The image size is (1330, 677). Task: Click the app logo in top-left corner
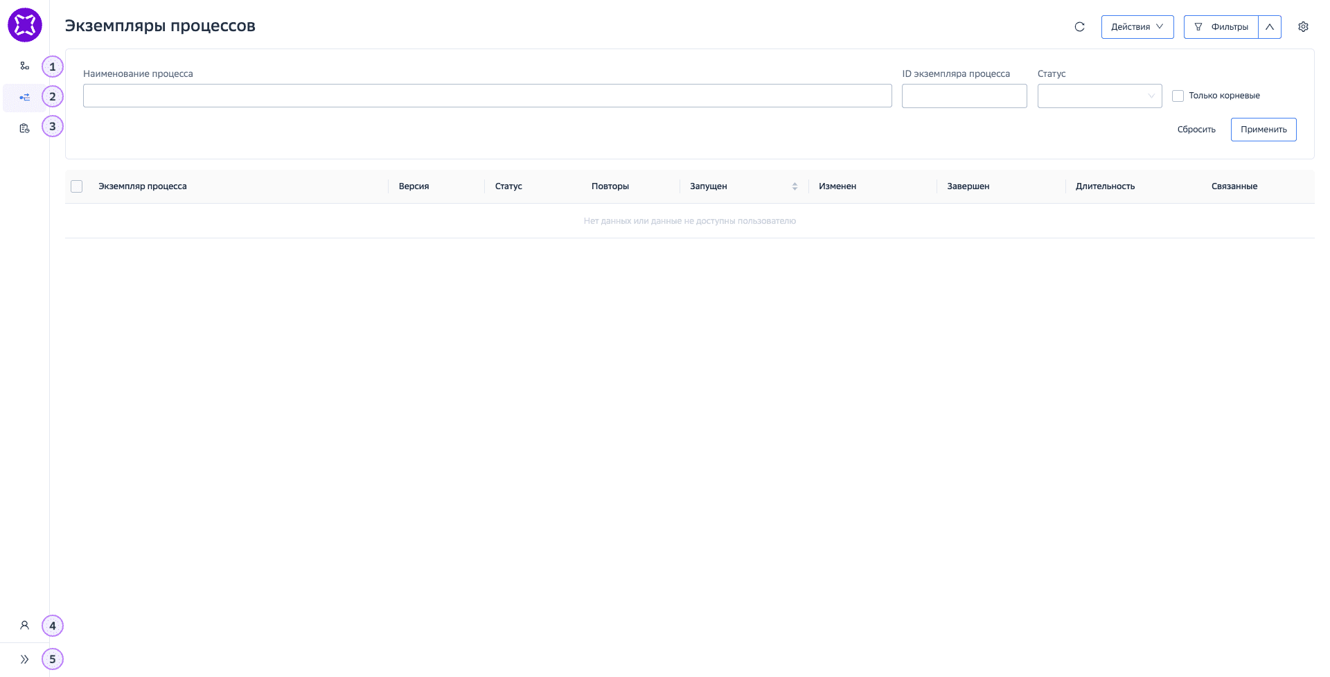point(25,25)
